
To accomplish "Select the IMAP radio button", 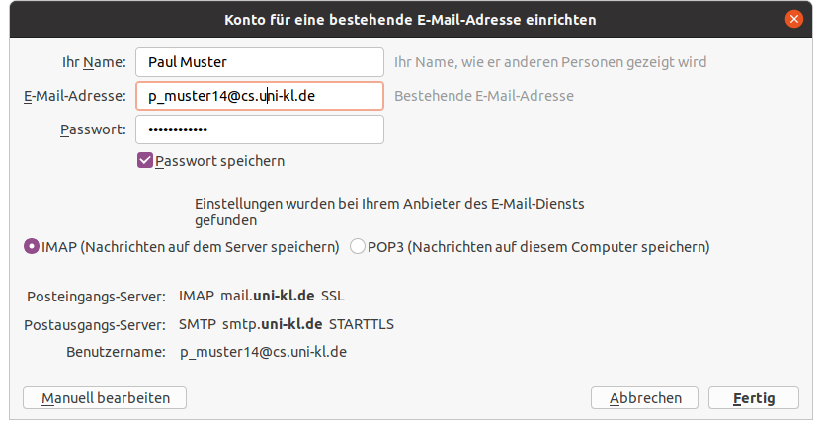I will click(32, 246).
